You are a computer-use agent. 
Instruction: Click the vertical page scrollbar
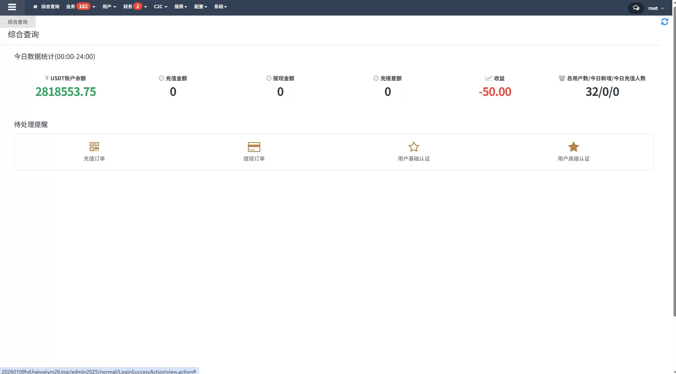click(x=674, y=164)
